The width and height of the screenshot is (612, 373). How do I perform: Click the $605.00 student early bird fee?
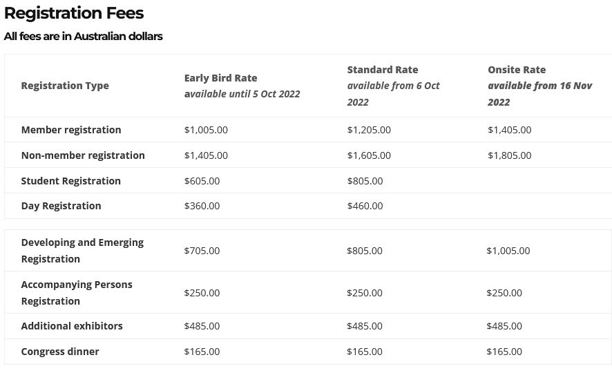(x=202, y=181)
